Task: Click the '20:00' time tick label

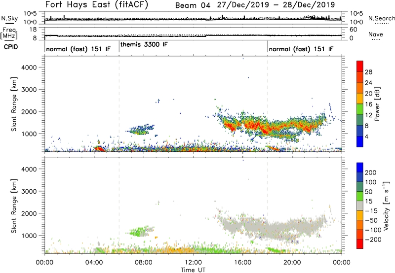Action: 292,263
